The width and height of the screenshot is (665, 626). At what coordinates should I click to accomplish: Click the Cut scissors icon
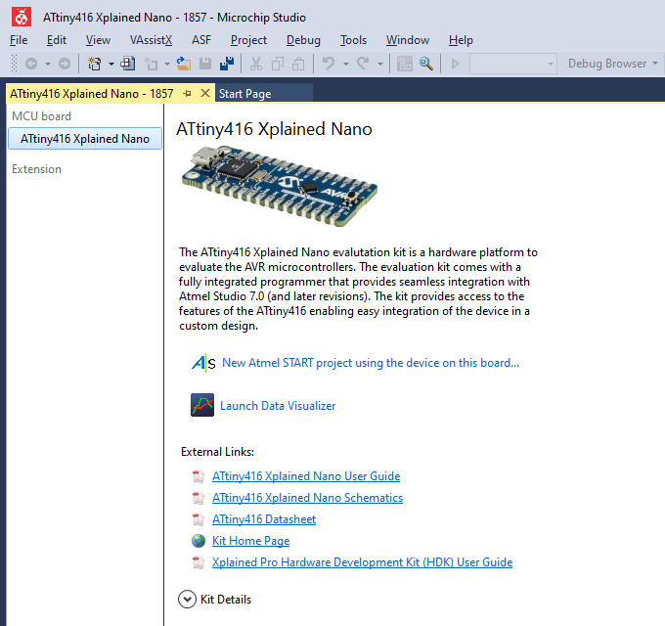256,64
